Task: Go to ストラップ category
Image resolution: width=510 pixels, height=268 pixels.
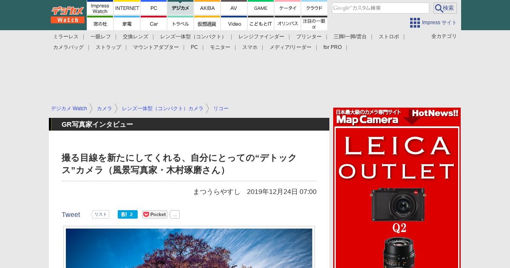Action: (108, 47)
